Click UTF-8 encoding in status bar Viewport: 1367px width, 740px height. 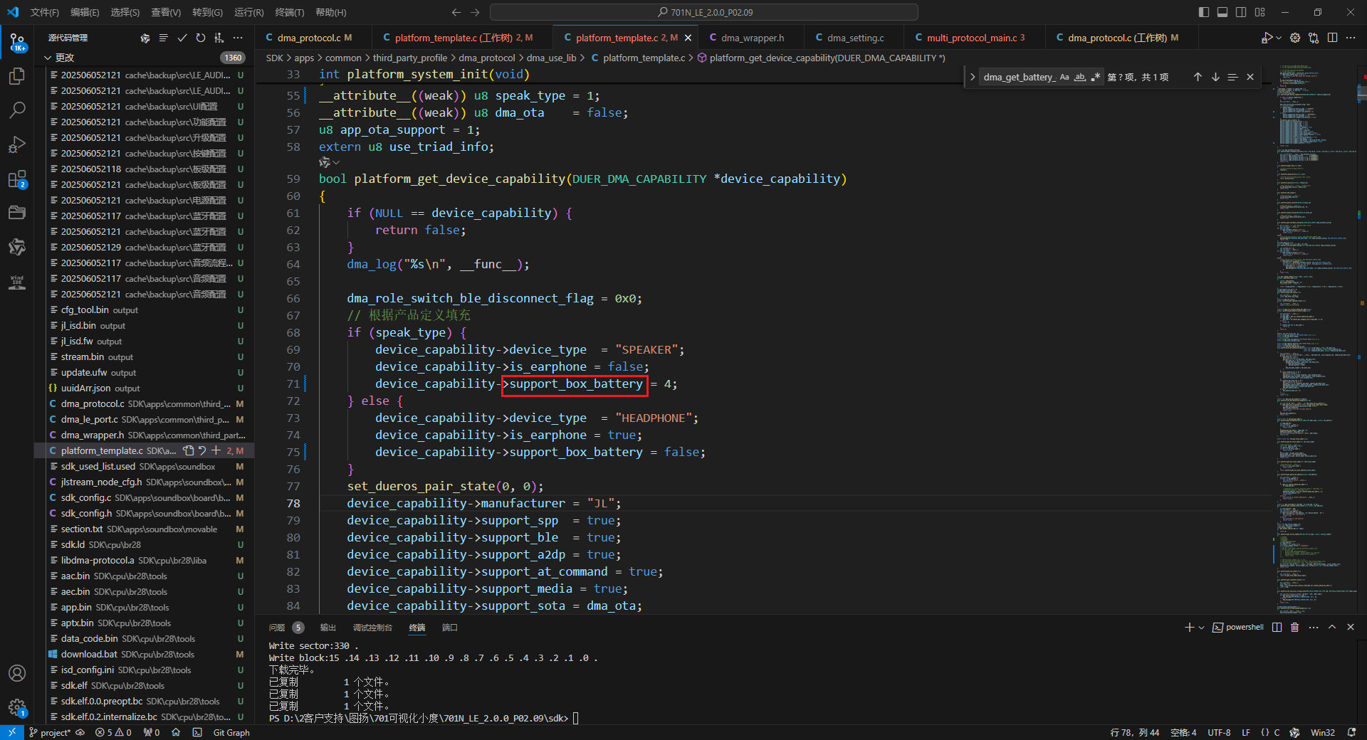[1219, 732]
